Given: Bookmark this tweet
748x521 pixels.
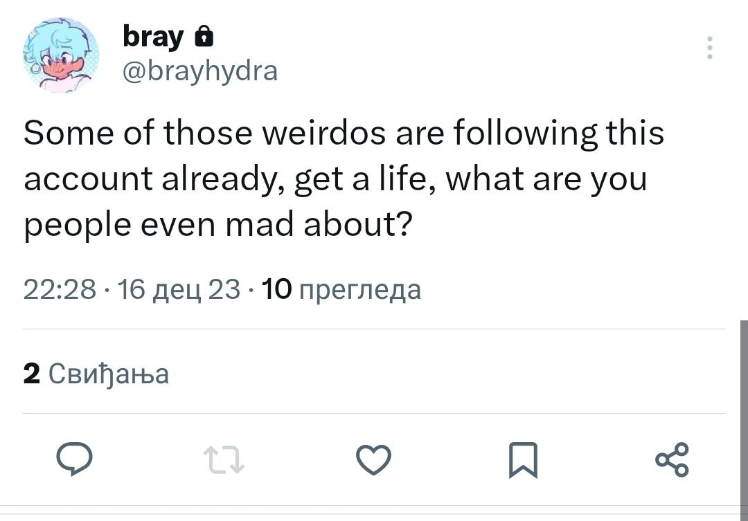Looking at the screenshot, I should [x=523, y=460].
